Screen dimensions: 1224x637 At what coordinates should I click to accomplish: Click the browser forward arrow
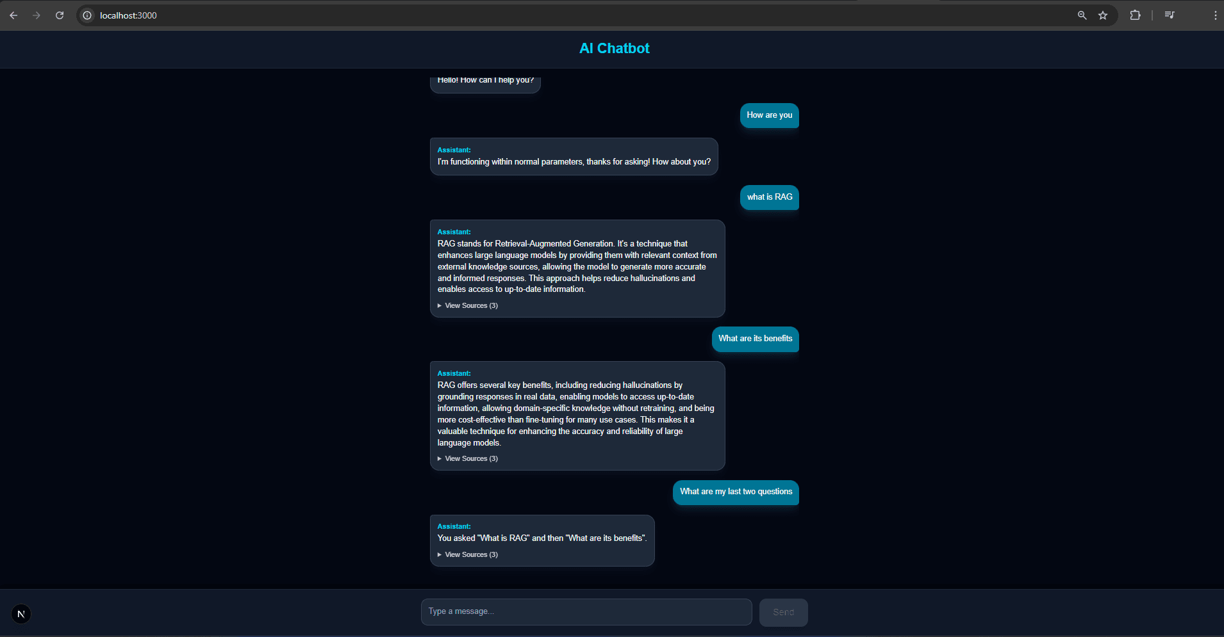pos(37,15)
